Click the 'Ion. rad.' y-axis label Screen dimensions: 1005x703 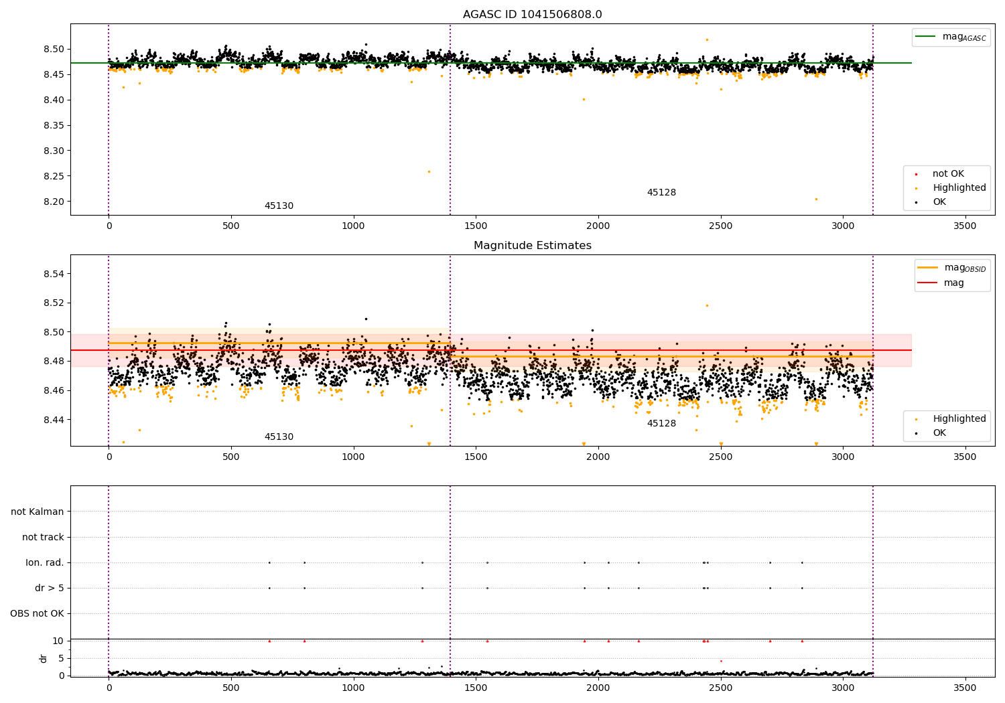(x=45, y=562)
